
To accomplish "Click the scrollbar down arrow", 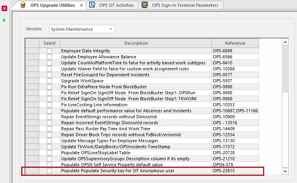I will point(285,171).
